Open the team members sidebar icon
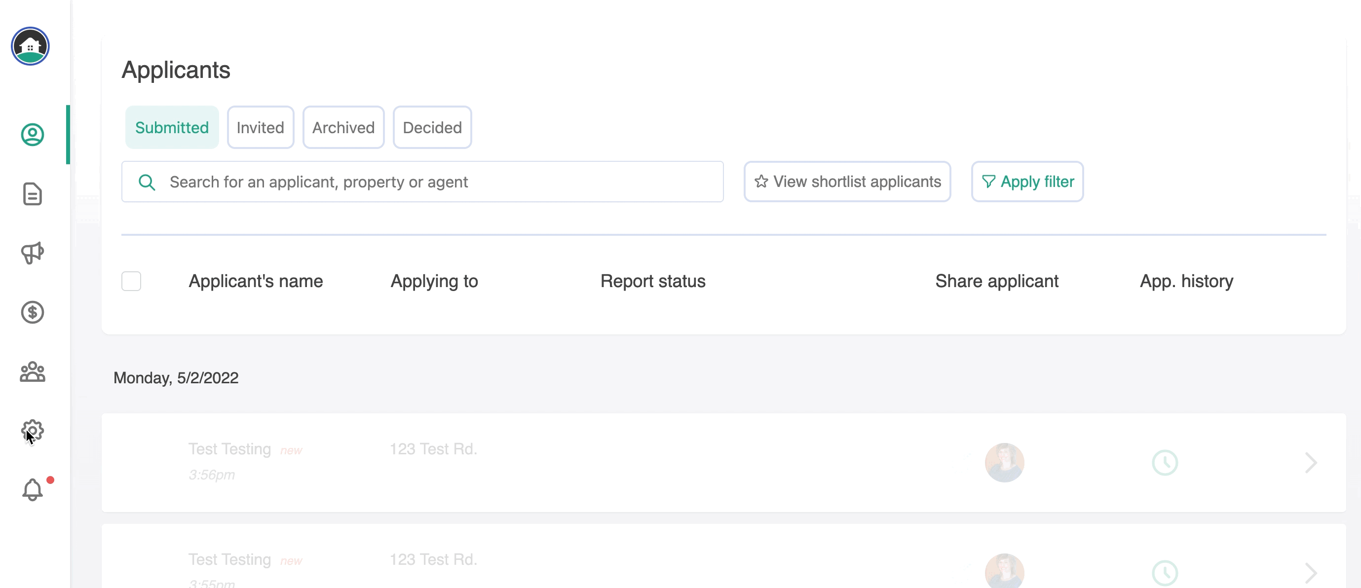1361x588 pixels. click(32, 371)
